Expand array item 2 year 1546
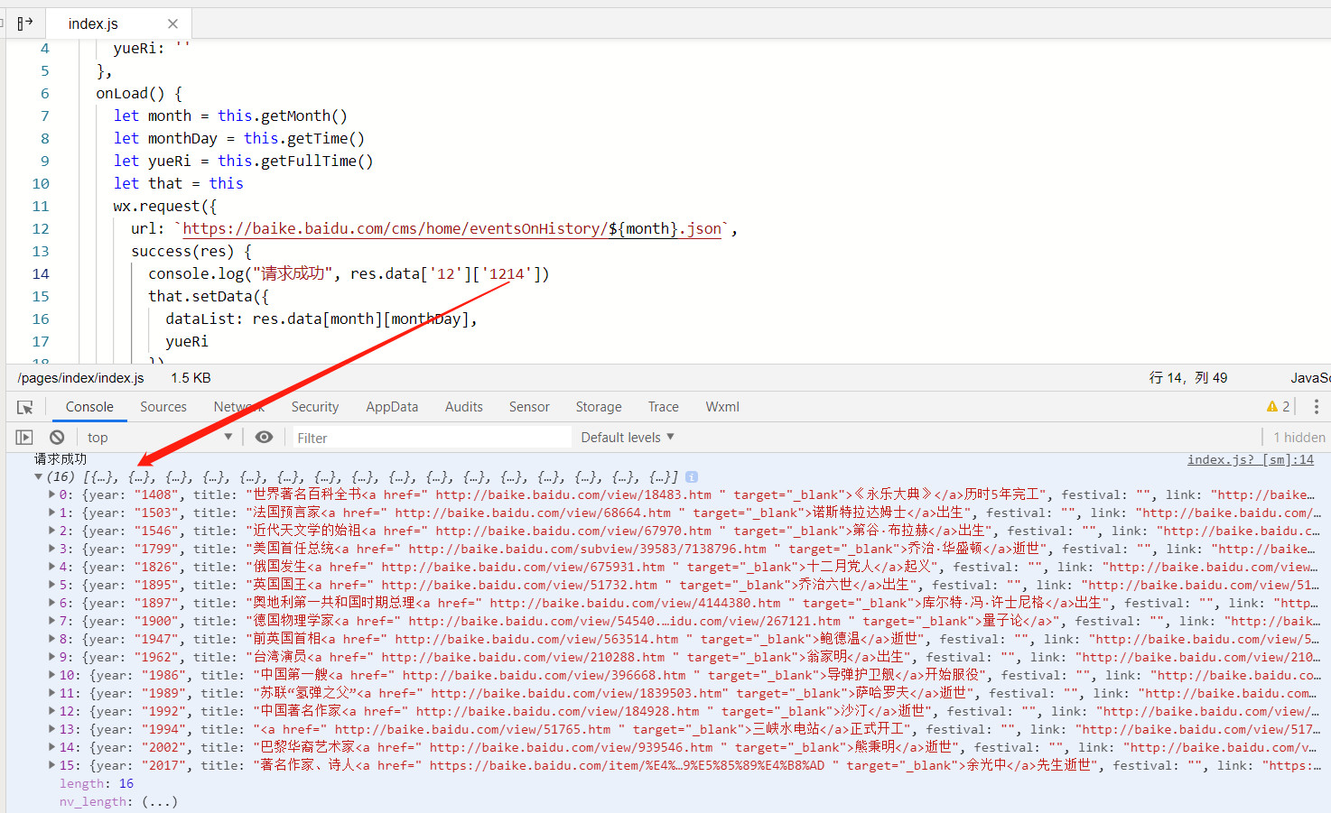This screenshot has width=1331, height=813. point(51,531)
